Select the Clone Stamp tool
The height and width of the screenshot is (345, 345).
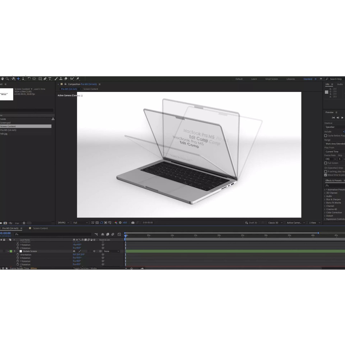click(x=61, y=79)
